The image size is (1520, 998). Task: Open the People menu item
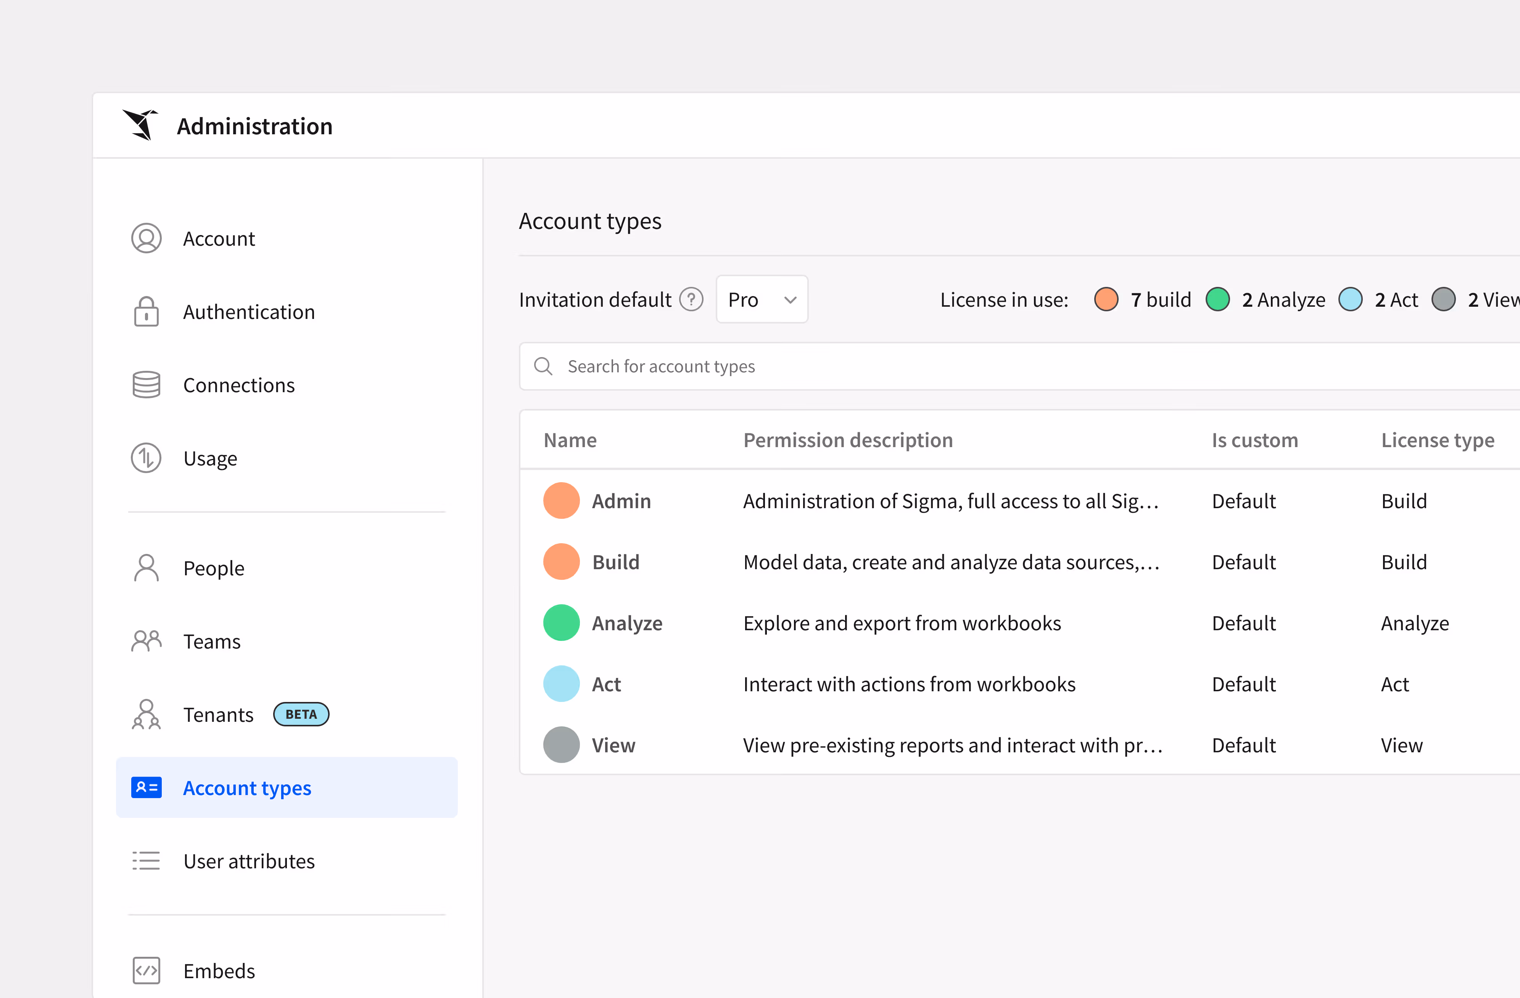point(213,568)
